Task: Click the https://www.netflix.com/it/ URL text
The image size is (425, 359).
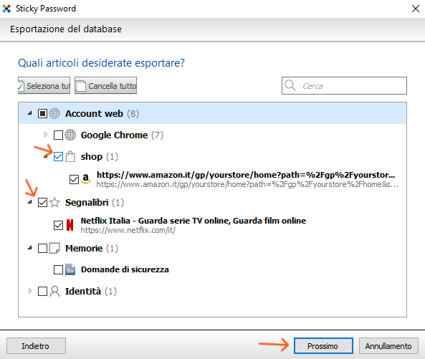Action: [128, 230]
